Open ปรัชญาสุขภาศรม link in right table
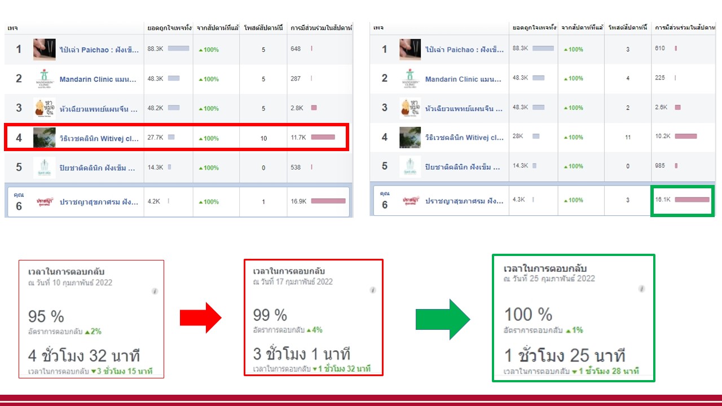Screen dimensions: 722x406 (464, 201)
